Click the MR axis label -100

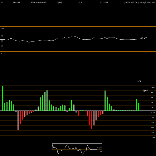tap(153, 138)
